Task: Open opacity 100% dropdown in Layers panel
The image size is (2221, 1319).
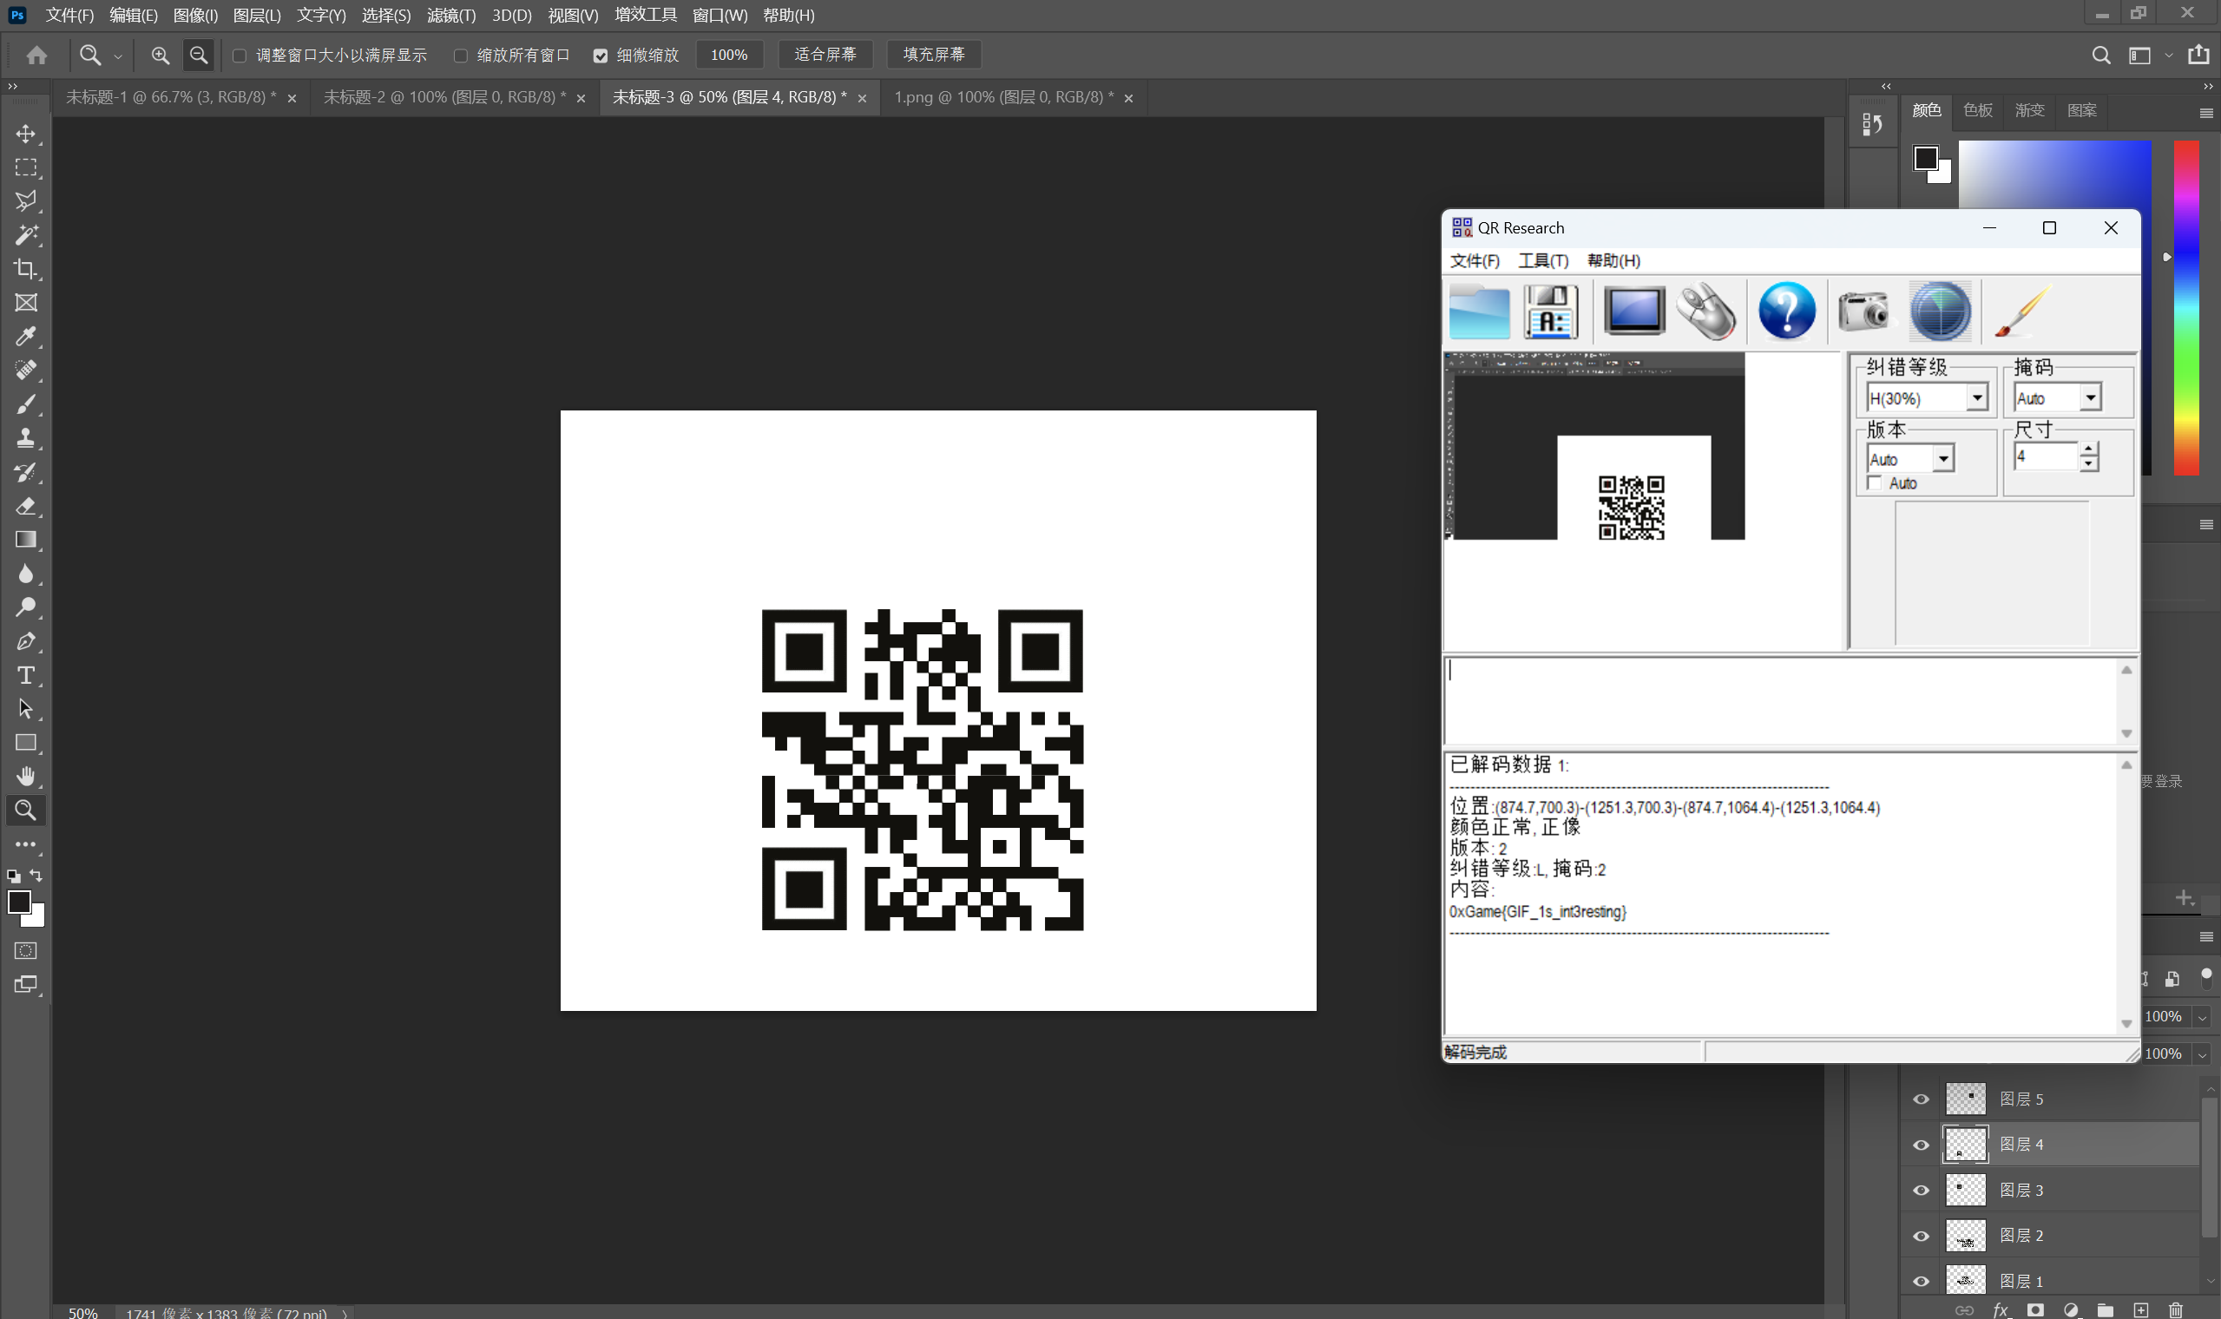Action: (x=2202, y=1017)
